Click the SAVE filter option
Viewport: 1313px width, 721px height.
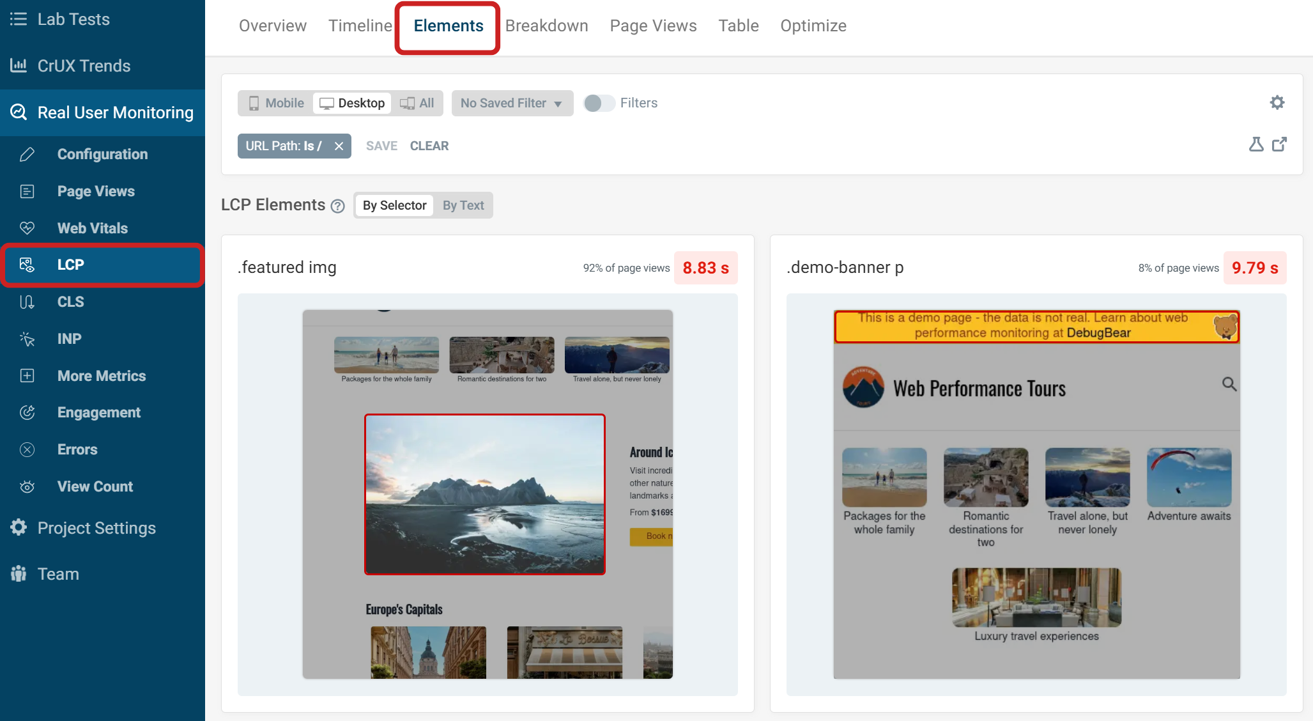(381, 146)
